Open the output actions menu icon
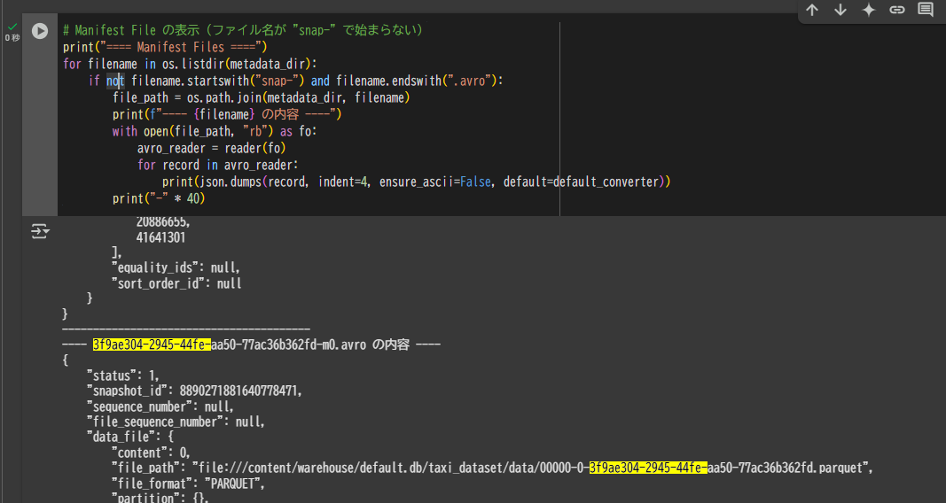This screenshot has width=946, height=503. coord(40,231)
